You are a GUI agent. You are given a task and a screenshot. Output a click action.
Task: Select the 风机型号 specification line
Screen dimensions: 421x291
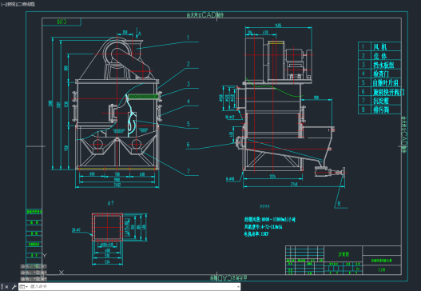(263, 227)
